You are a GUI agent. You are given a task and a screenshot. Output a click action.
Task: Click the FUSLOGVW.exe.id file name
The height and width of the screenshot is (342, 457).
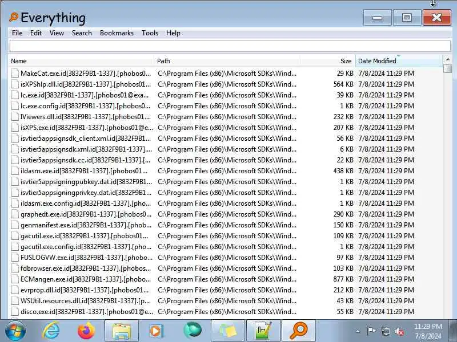pos(86,258)
